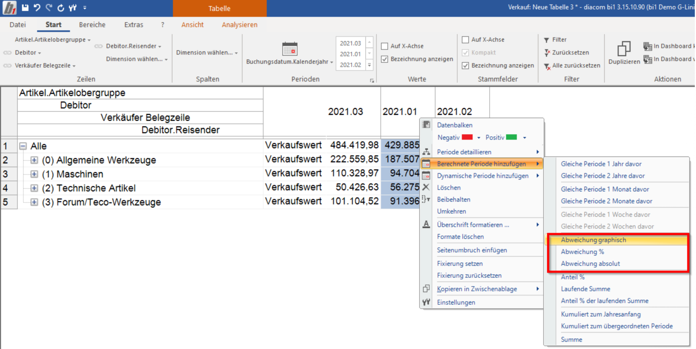The width and height of the screenshot is (696, 349).
Task: Click the undo arrow icon
Action: point(37,7)
